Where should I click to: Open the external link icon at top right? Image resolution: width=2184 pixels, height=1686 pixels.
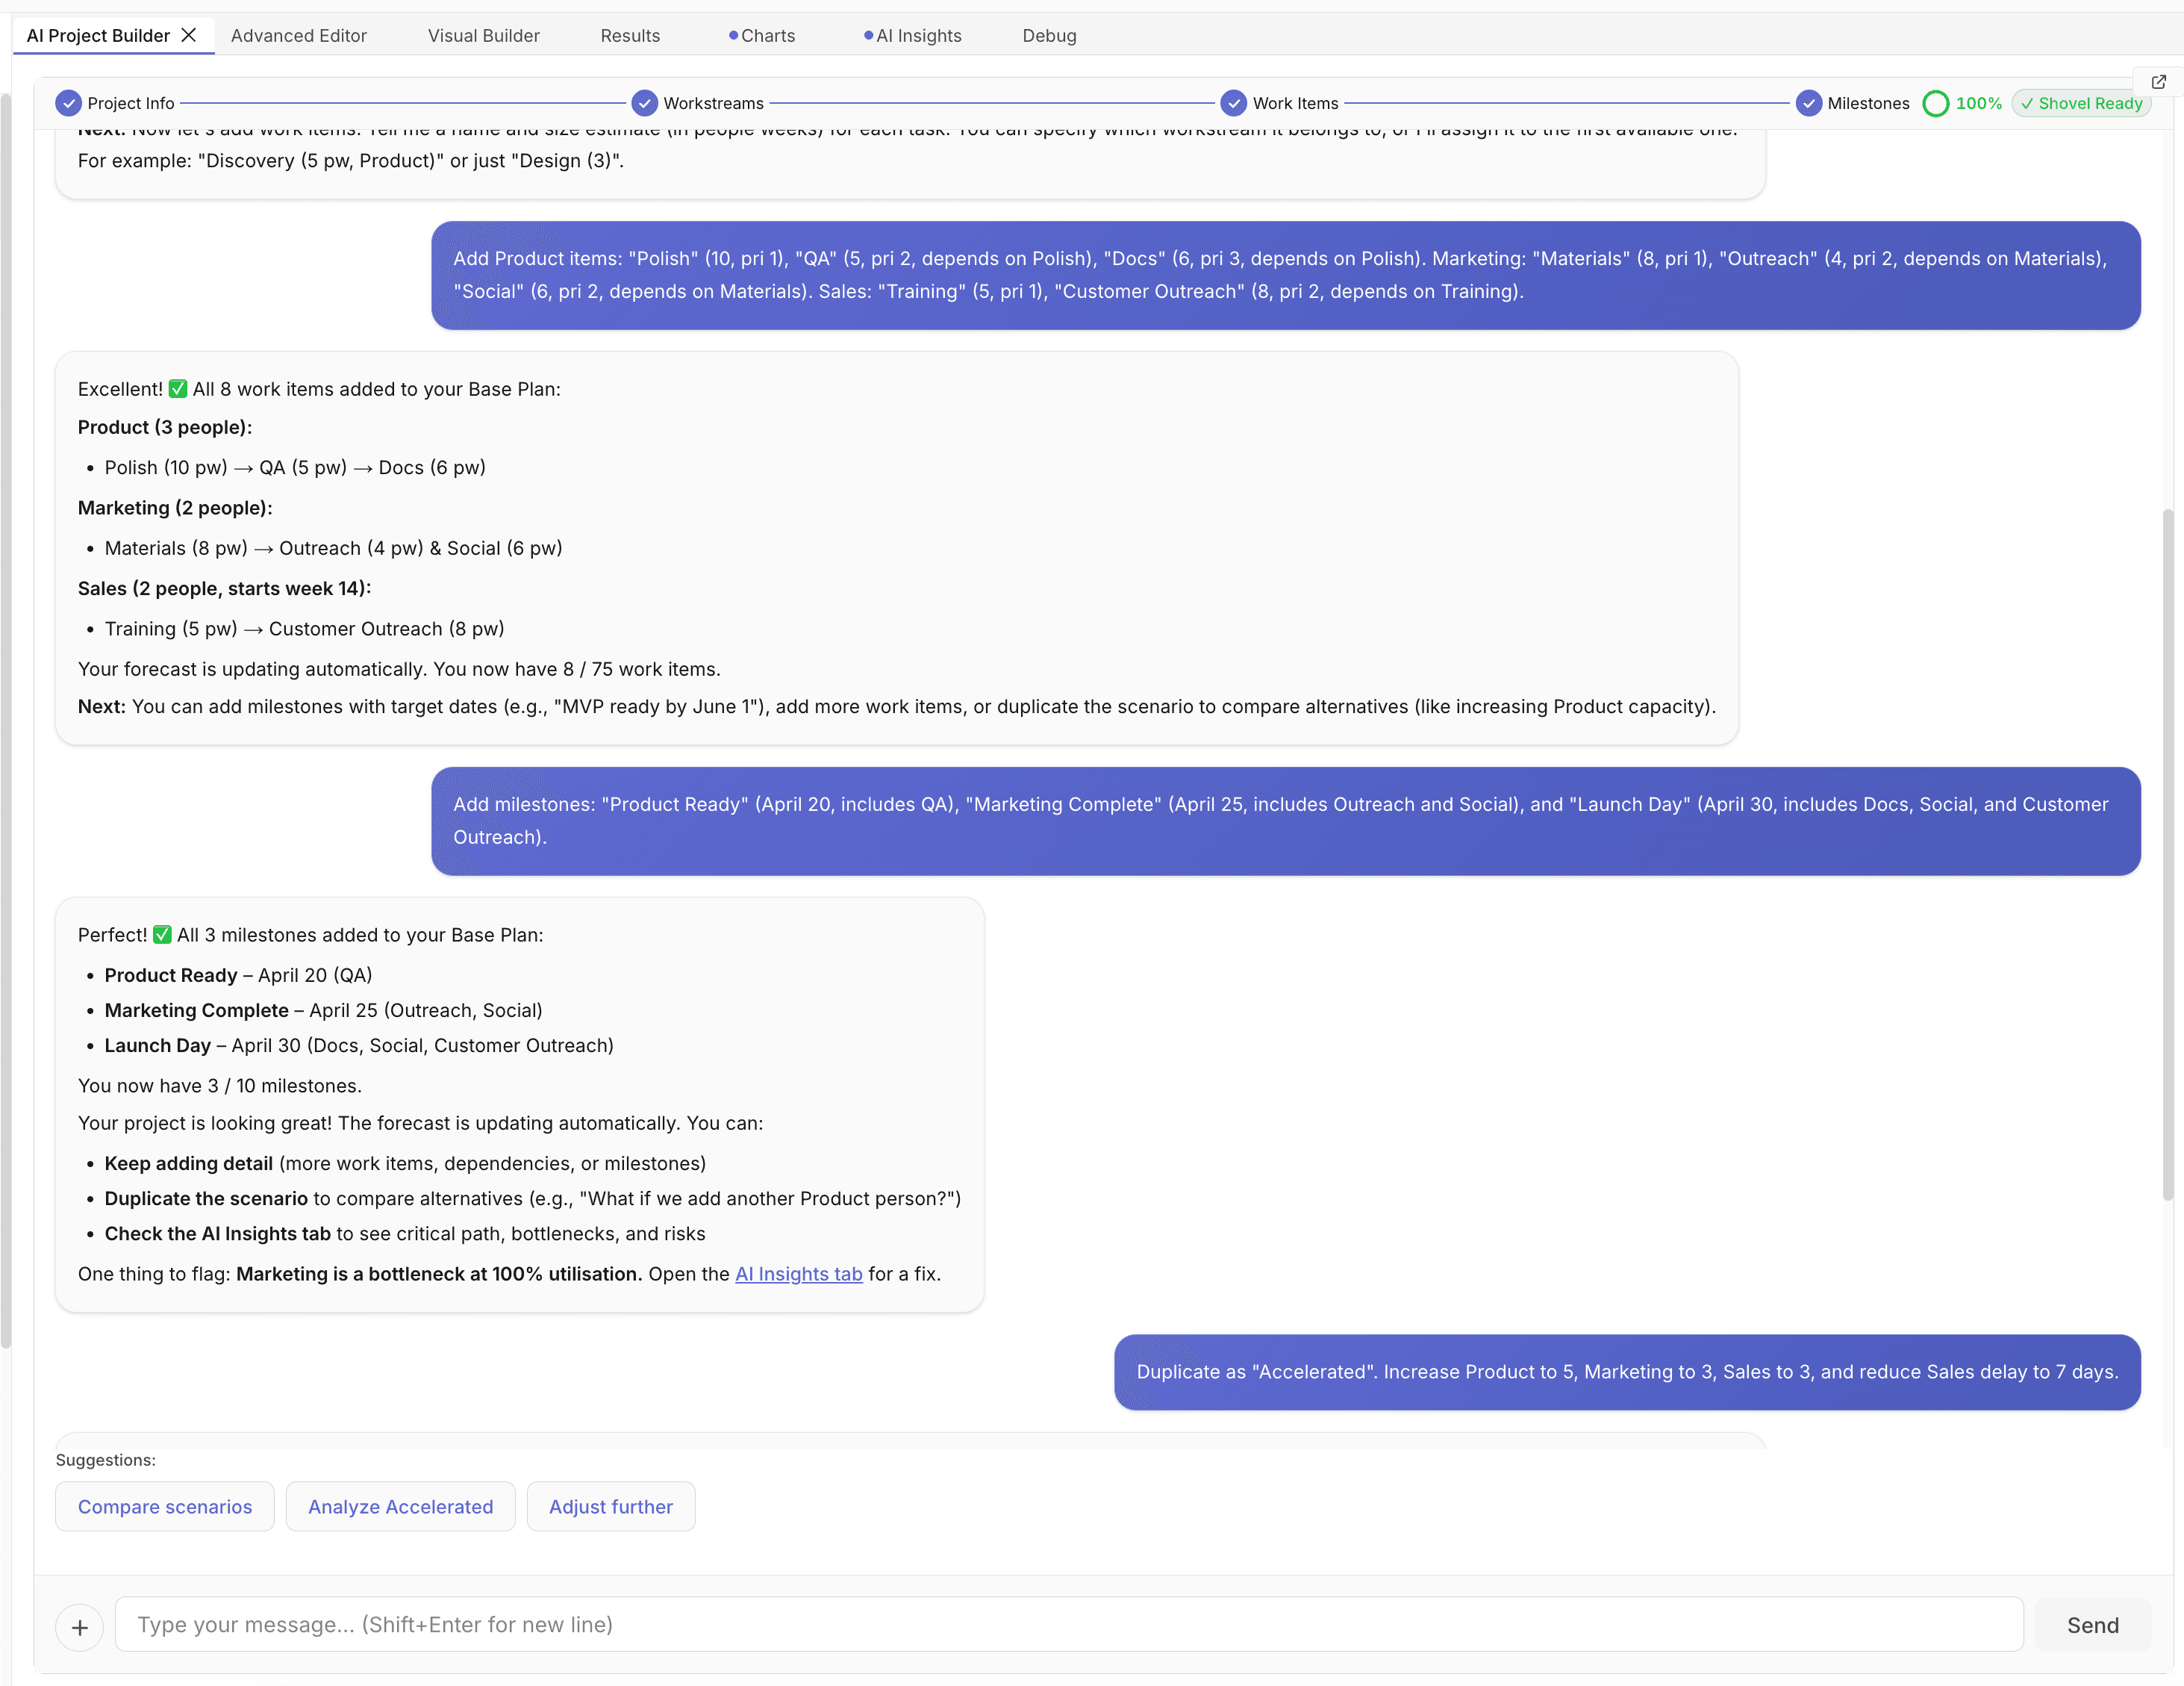pos(2158,81)
